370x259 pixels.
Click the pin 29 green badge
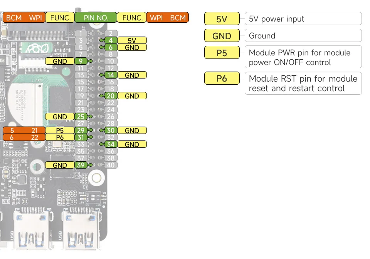click(x=80, y=130)
